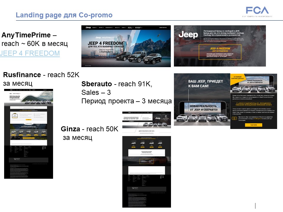
Task: Click the yellow 'Jeep 4 Freedom' box in red banner
Action: coord(220,52)
